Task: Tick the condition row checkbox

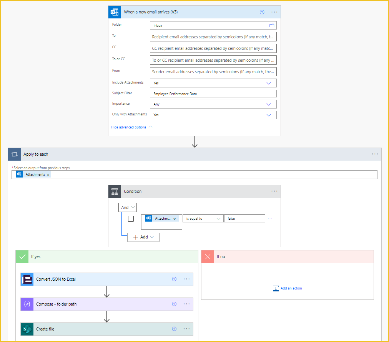Action: (x=131, y=219)
